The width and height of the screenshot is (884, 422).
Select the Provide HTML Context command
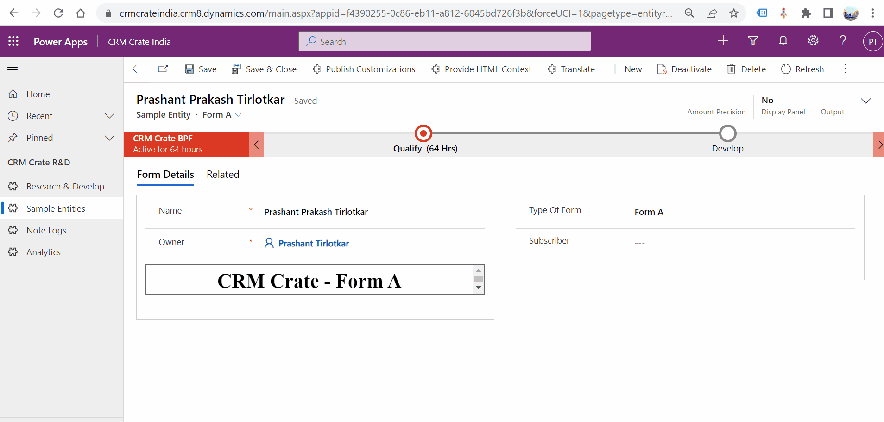[481, 69]
